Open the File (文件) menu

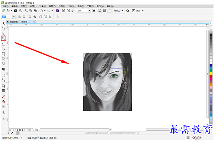point(5,6)
